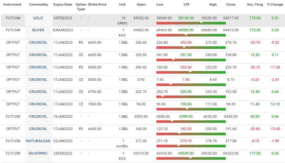Sort by the Strike Price column header
This screenshot has height=163, width=285.
pyautogui.click(x=97, y=4)
